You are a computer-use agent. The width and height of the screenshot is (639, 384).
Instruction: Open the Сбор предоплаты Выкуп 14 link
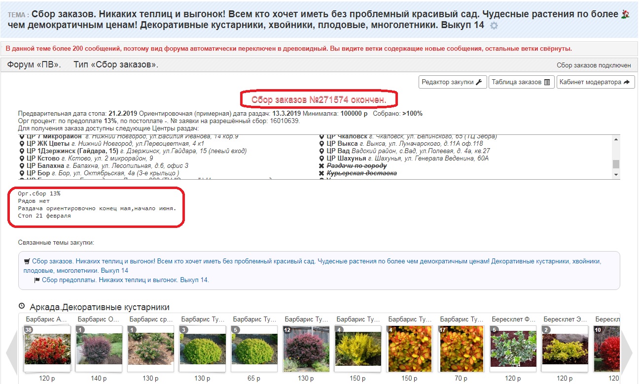(x=125, y=280)
